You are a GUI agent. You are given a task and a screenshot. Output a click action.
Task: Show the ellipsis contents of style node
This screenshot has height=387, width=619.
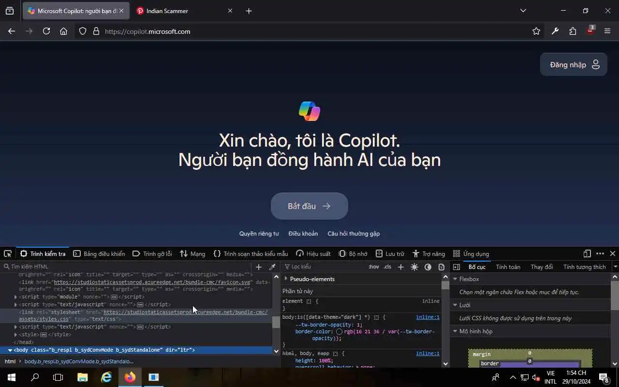tap(44, 334)
